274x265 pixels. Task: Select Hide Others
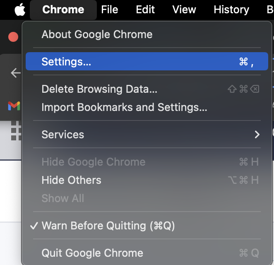click(147, 180)
